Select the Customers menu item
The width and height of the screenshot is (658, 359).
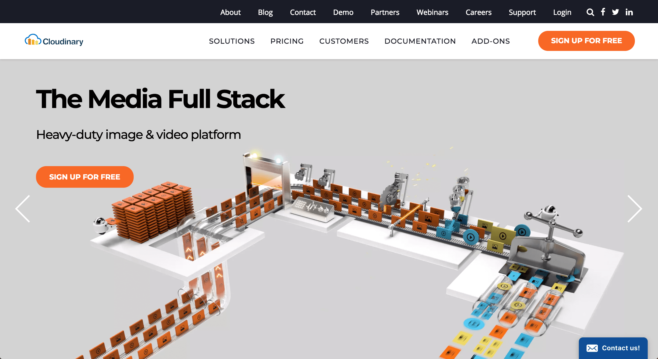point(344,41)
